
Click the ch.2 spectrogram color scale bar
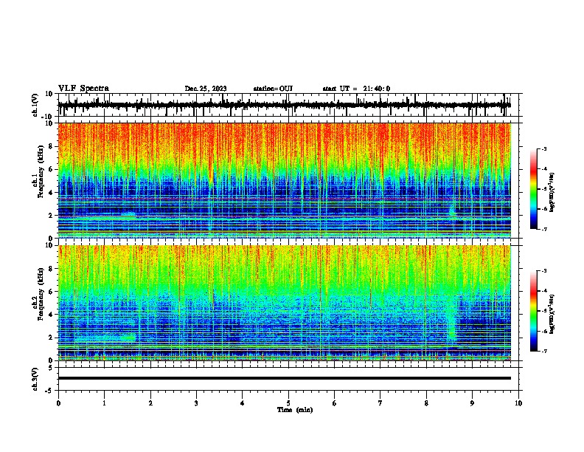click(534, 311)
